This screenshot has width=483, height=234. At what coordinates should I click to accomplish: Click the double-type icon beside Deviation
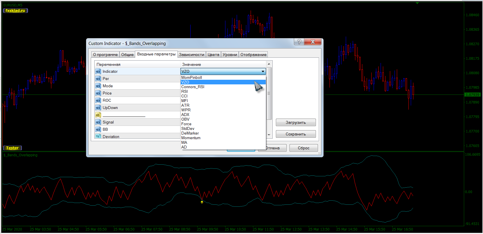point(98,136)
